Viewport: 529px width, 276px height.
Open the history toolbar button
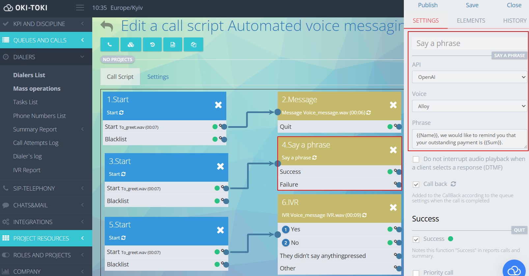click(x=152, y=44)
